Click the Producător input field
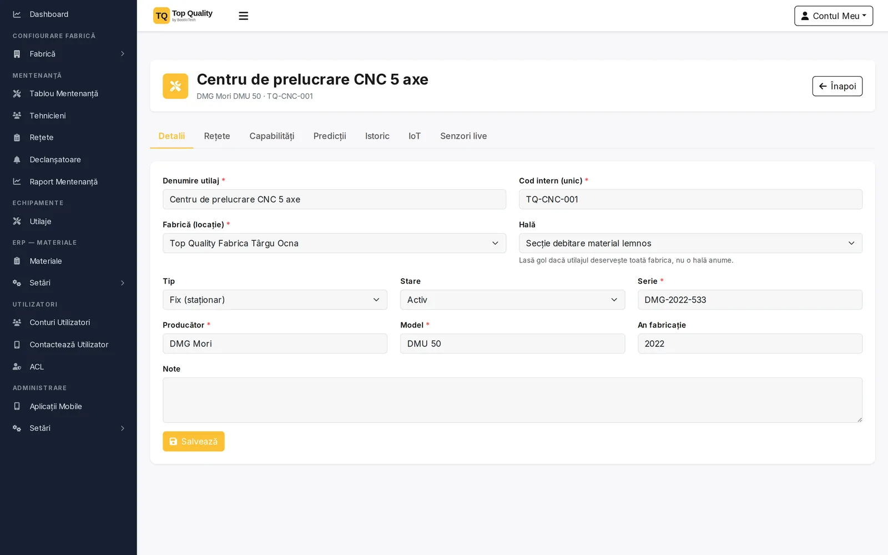The width and height of the screenshot is (888, 555). click(x=275, y=344)
